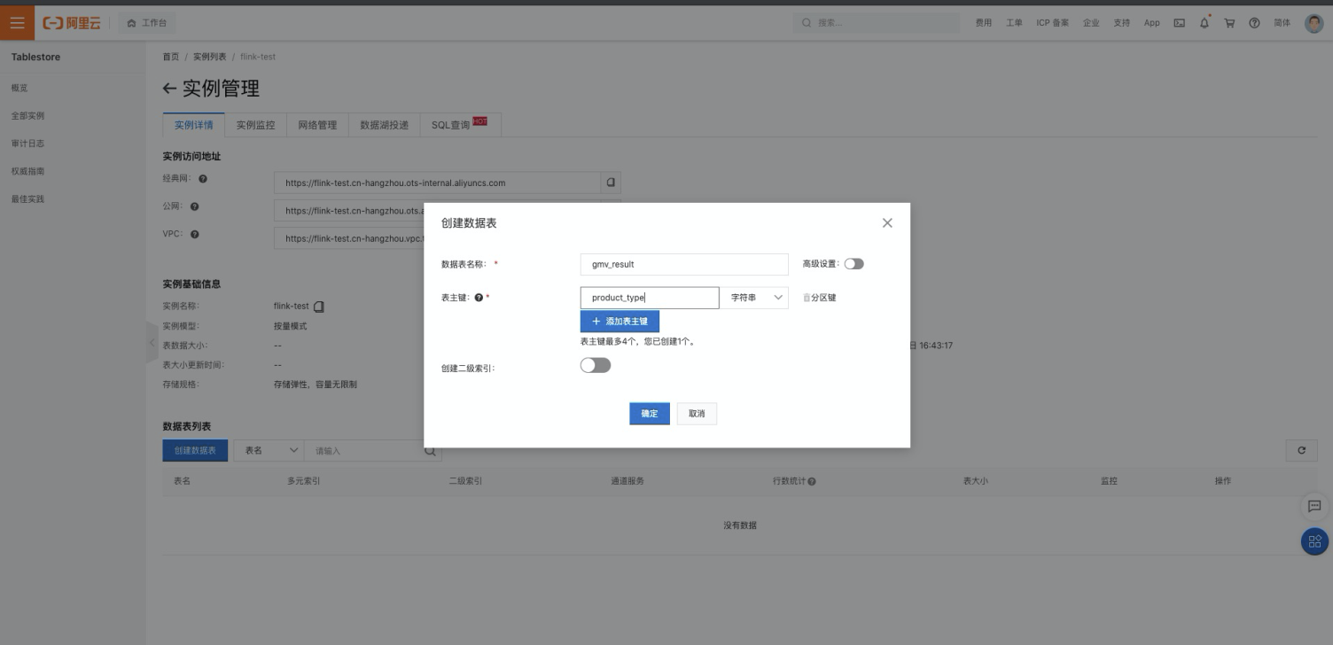Click the search magnifier in table filter
This screenshot has width=1333, height=645.
(430, 451)
